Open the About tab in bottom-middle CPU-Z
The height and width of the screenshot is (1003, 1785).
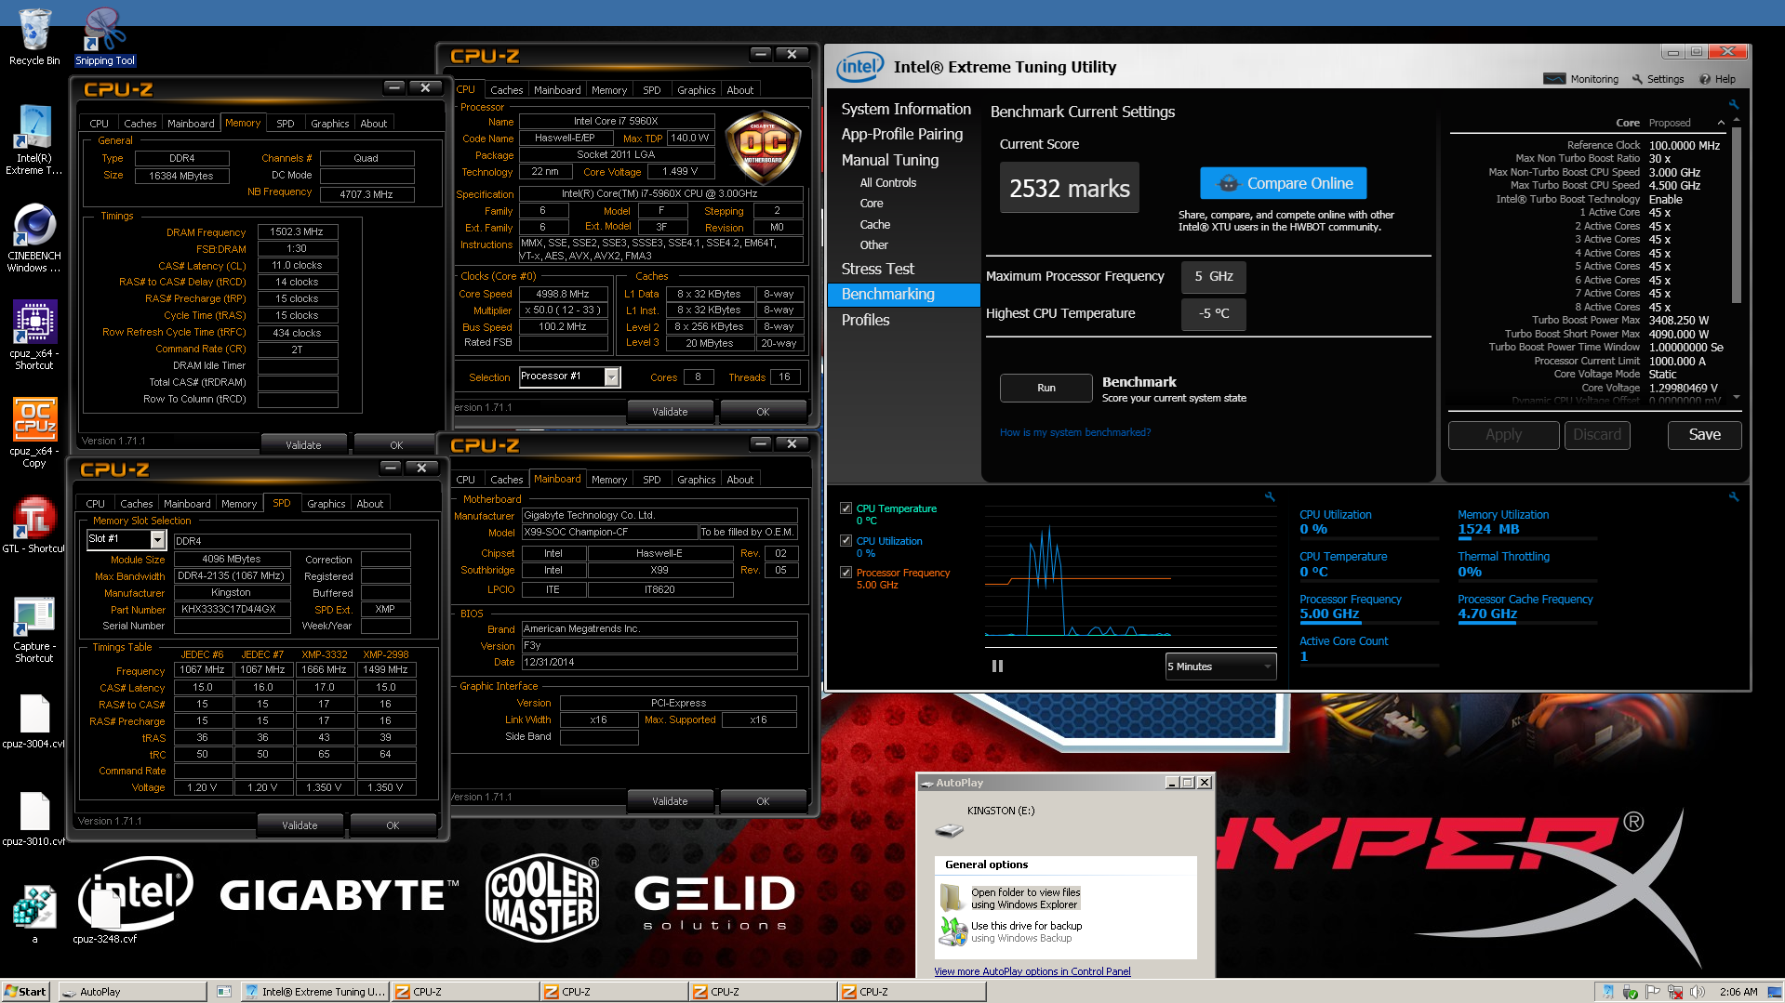point(739,480)
